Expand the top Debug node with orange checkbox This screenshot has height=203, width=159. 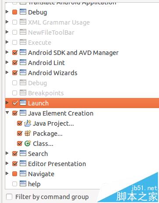[x=7, y=11]
